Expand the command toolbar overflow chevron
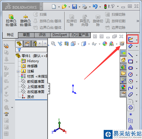 [138, 21]
